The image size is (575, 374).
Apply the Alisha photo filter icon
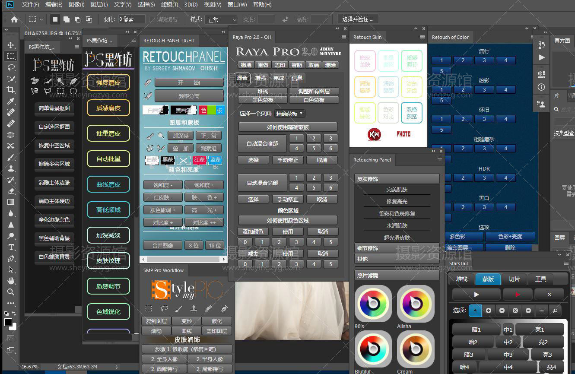click(x=416, y=304)
